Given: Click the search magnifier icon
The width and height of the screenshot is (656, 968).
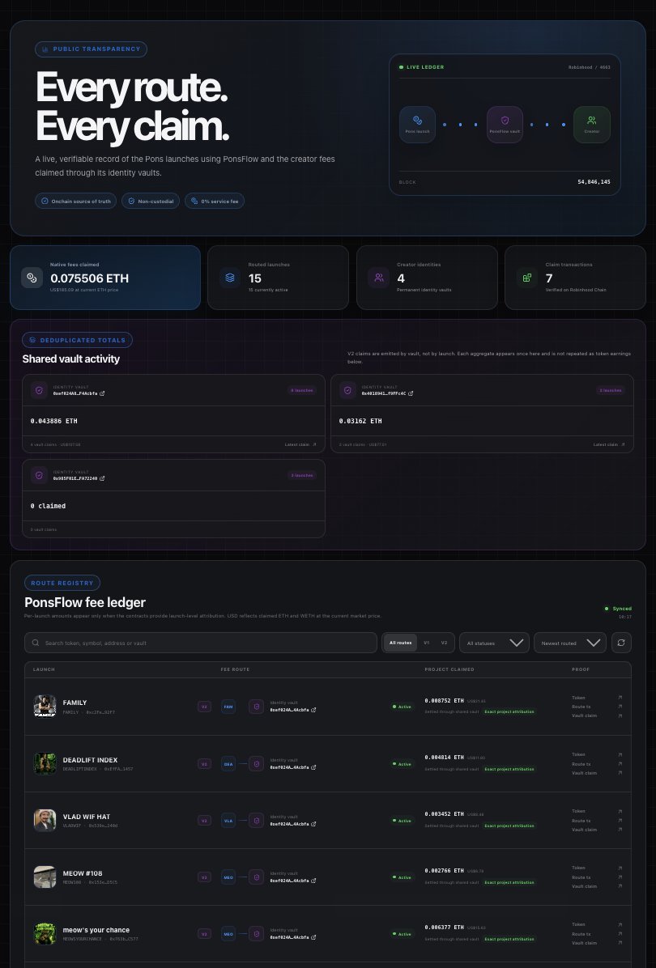Looking at the screenshot, I should coord(35,643).
